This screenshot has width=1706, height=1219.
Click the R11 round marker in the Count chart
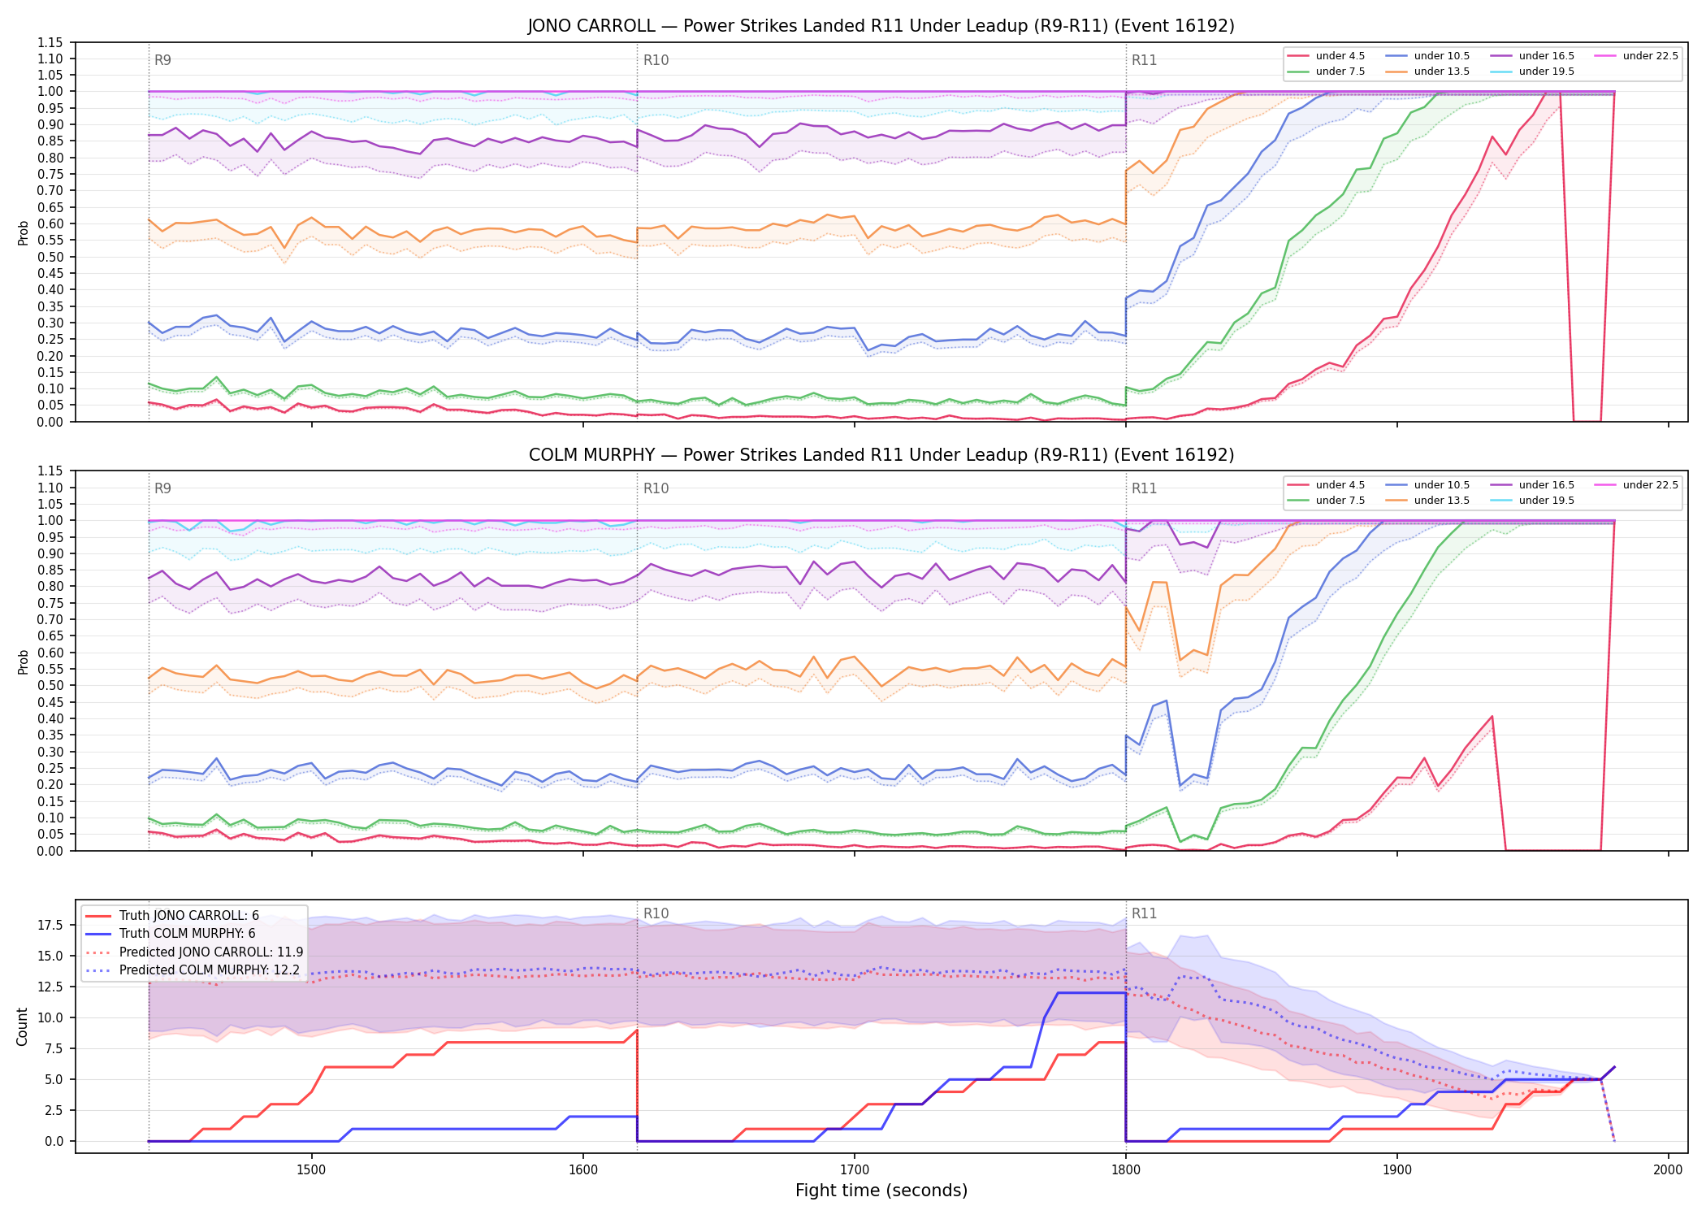pyautogui.click(x=1144, y=913)
